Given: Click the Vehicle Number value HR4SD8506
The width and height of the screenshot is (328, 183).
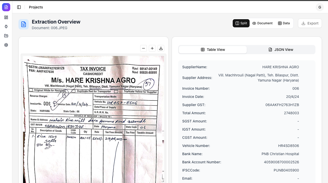Looking at the screenshot, I should pos(289,146).
